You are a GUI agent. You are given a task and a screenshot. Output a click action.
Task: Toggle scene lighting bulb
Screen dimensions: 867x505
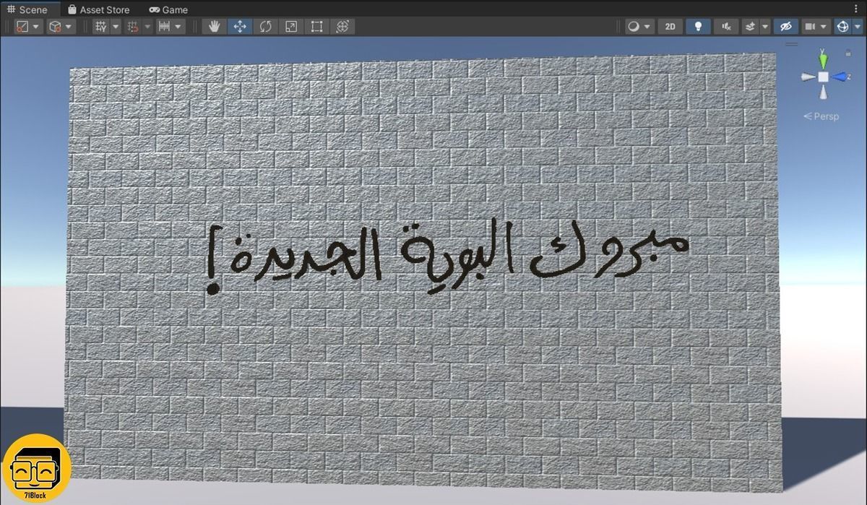tap(698, 27)
